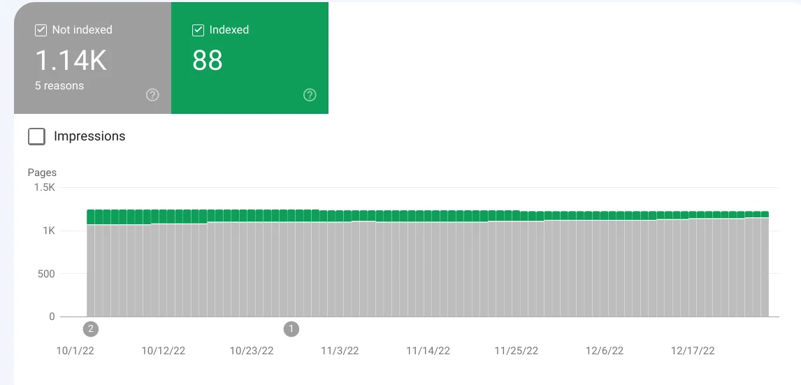The height and width of the screenshot is (385, 801).
Task: Click annotation marker numbered 1
Action: tap(291, 329)
